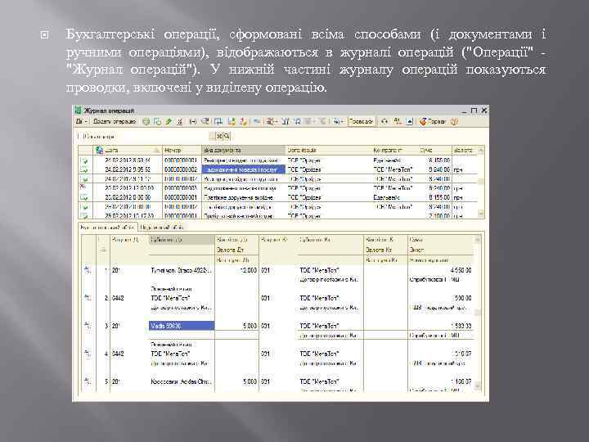Click entries table scroll-down arrow

coord(478,386)
